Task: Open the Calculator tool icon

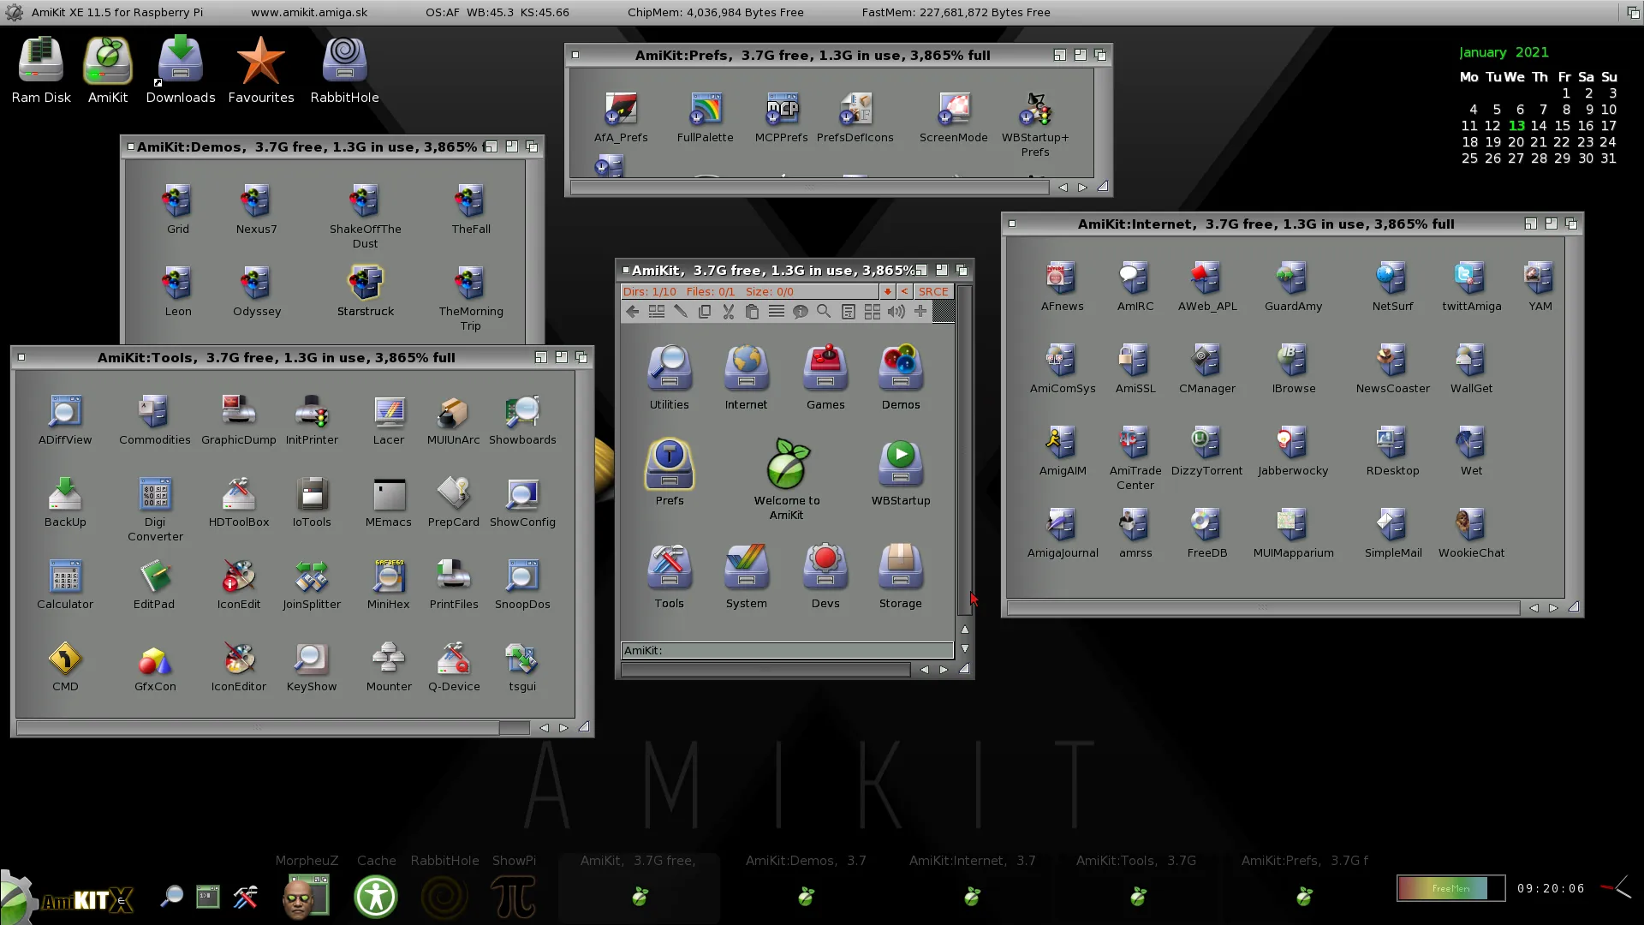Action: tap(65, 584)
